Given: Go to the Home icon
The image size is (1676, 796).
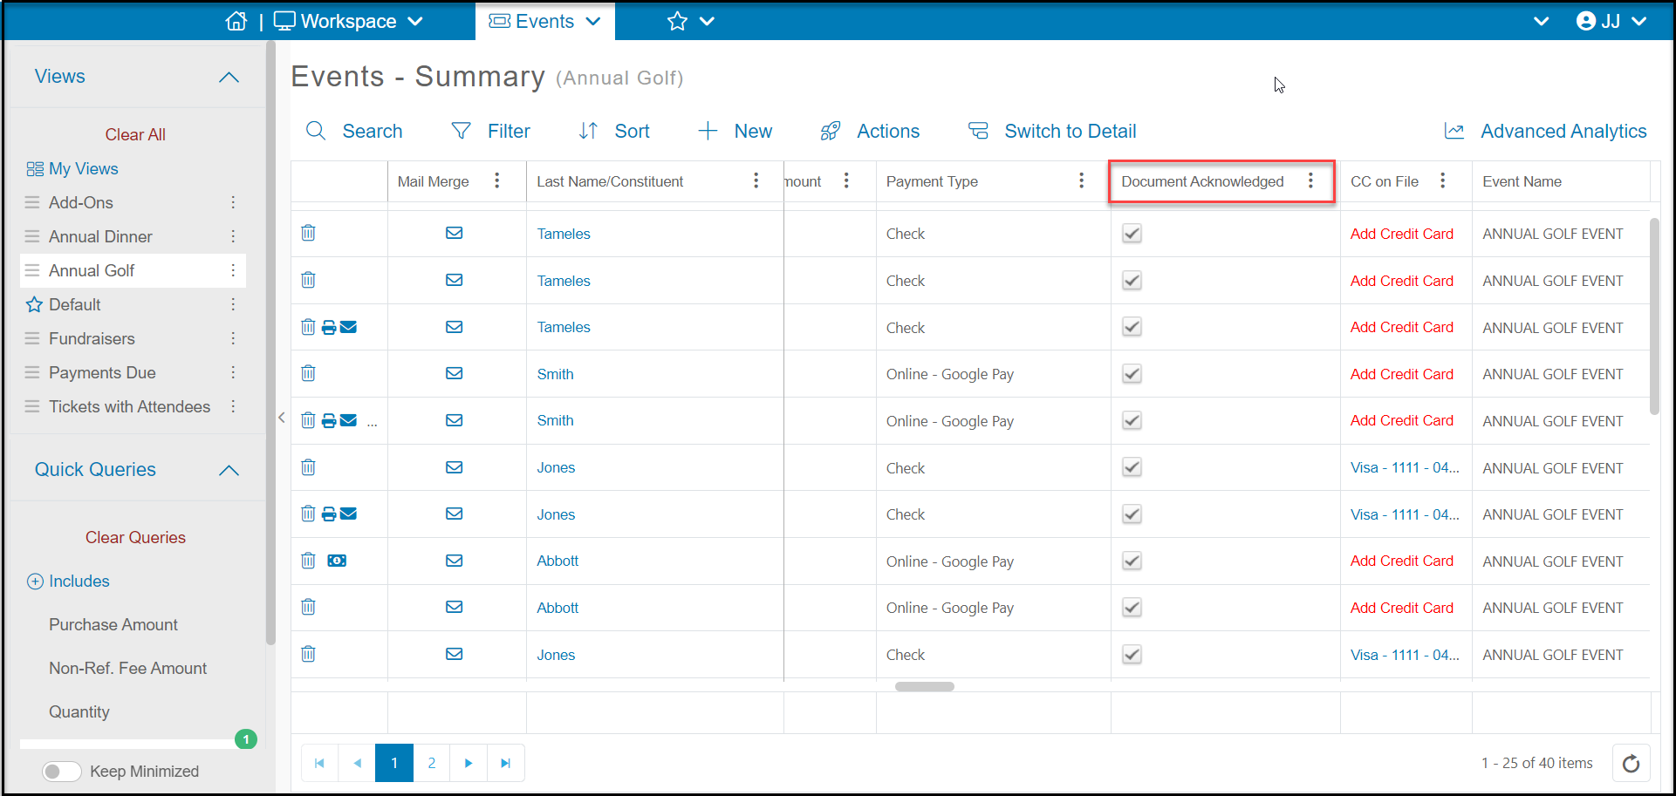Looking at the screenshot, I should [x=236, y=21].
